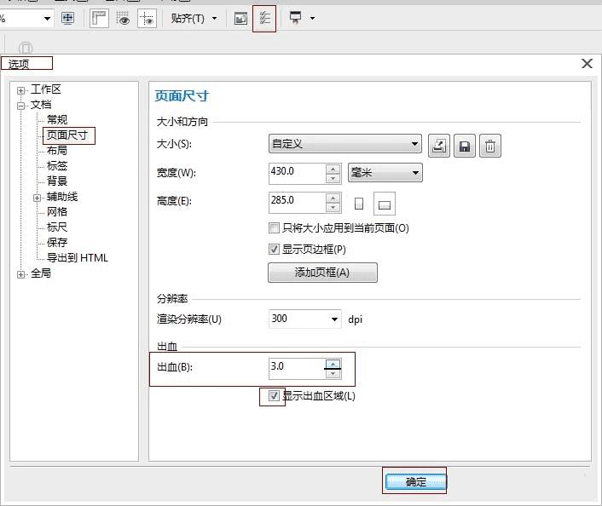This screenshot has height=506, width=602.
Task: Select 布局 in the document tree
Action: click(57, 151)
